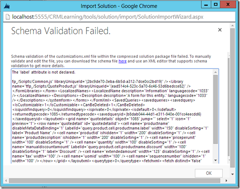240x189 pixels.
Task: Click the page document icon in address bar
Action: [x=8, y=17]
